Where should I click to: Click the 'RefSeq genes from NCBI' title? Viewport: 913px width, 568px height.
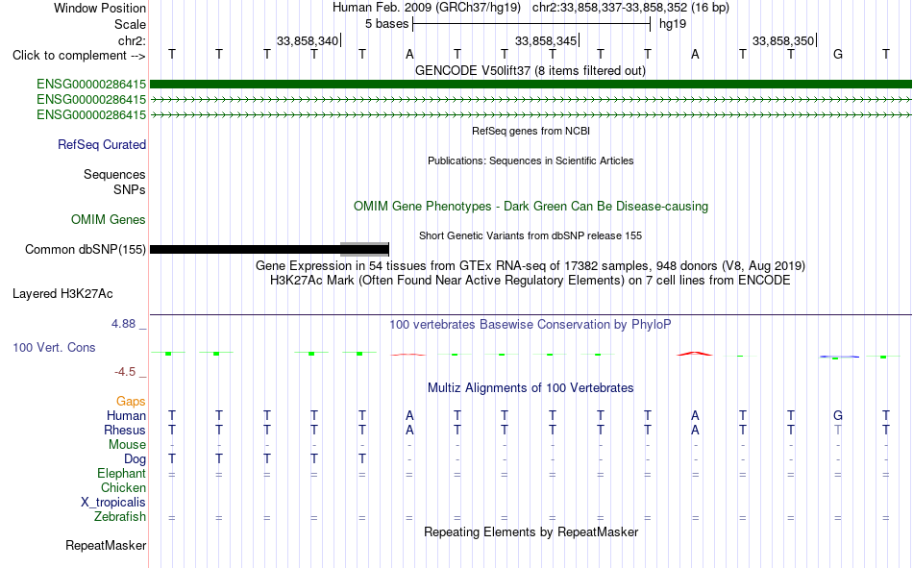click(531, 131)
